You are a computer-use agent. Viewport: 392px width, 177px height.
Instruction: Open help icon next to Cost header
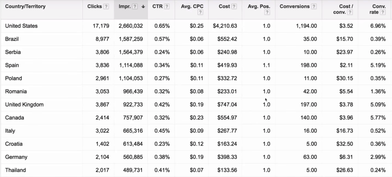coord(234,7)
